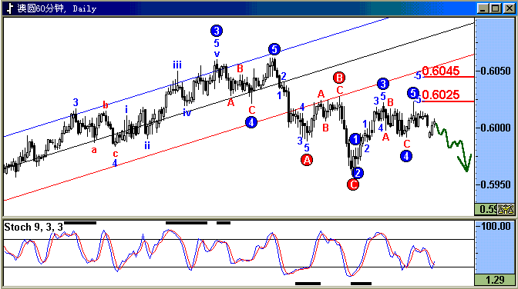Minimize the chart window
The width and height of the screenshot is (518, 289).
[483, 8]
